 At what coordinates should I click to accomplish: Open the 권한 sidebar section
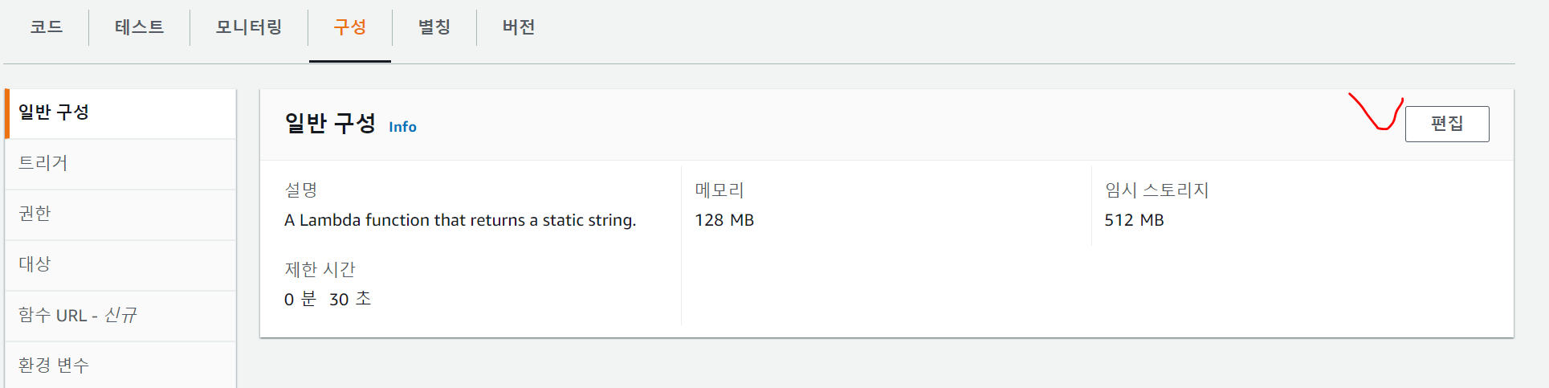point(35,214)
